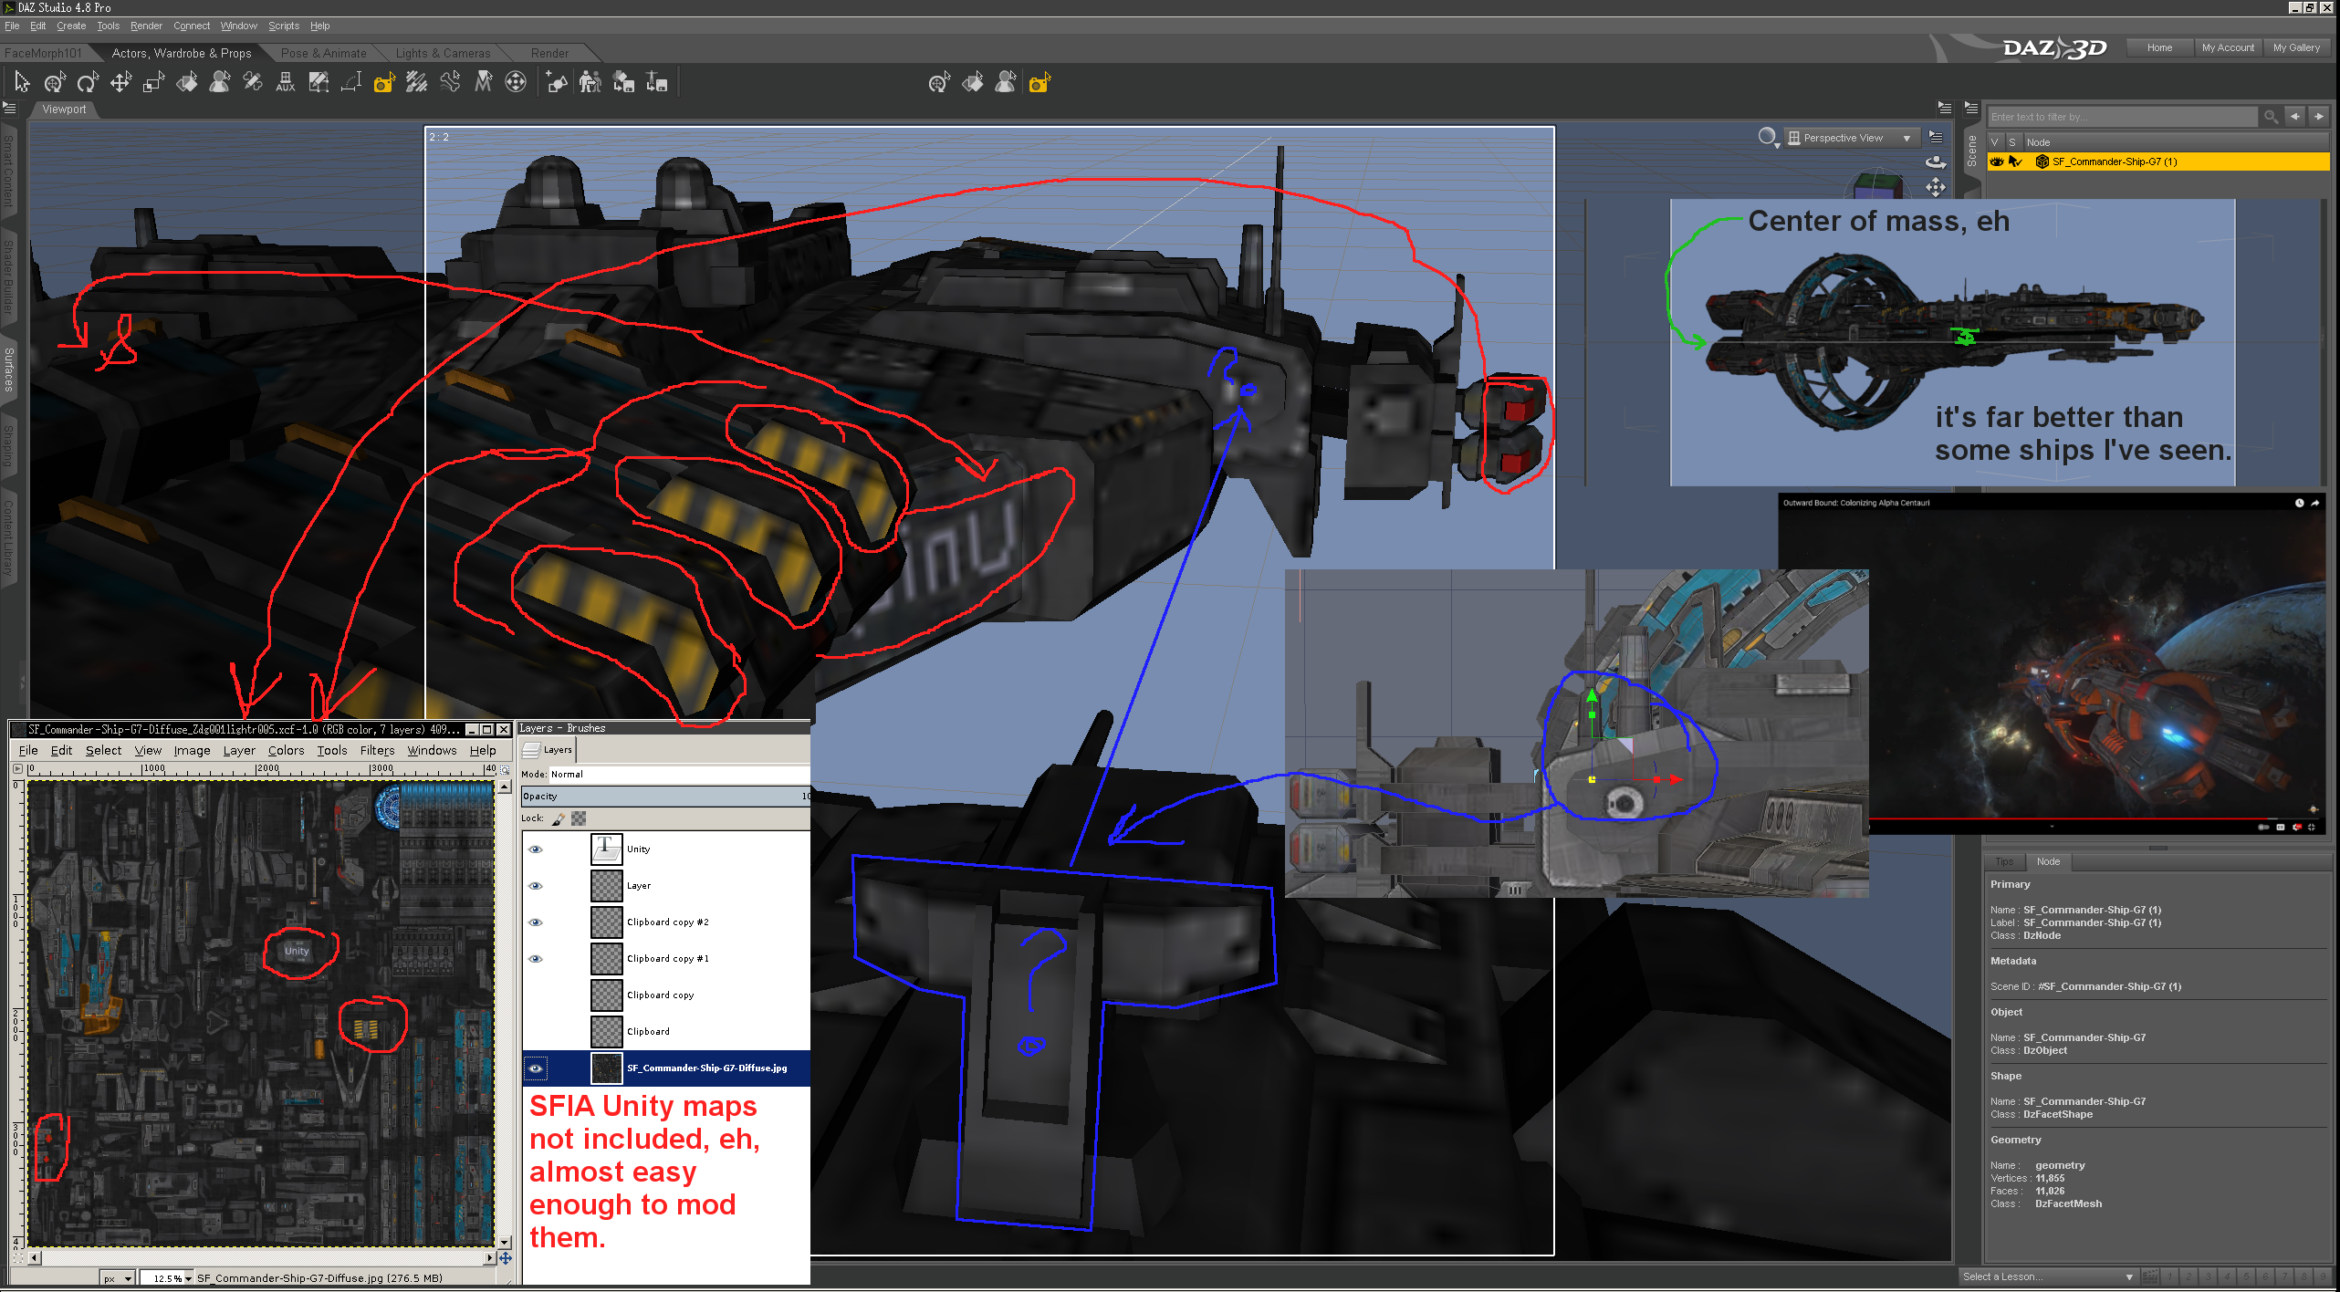Click the scene filter text field

(x=2119, y=117)
